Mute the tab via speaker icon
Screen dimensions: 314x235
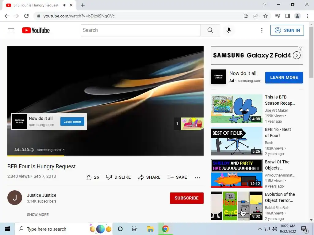coord(64,5)
